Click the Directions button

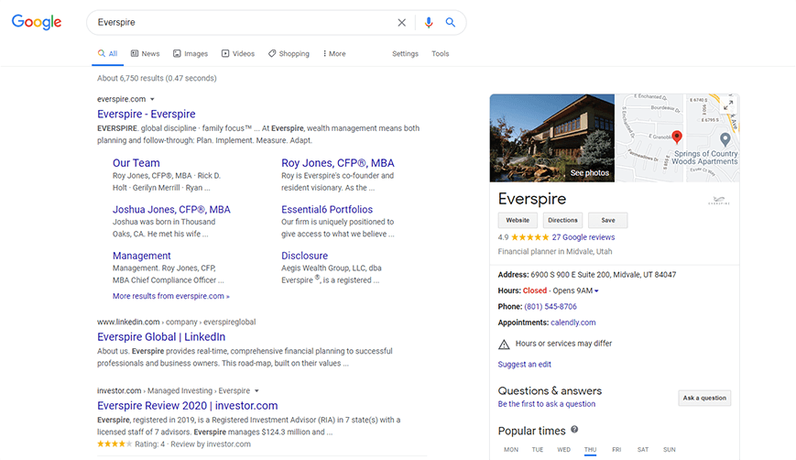[x=562, y=220]
